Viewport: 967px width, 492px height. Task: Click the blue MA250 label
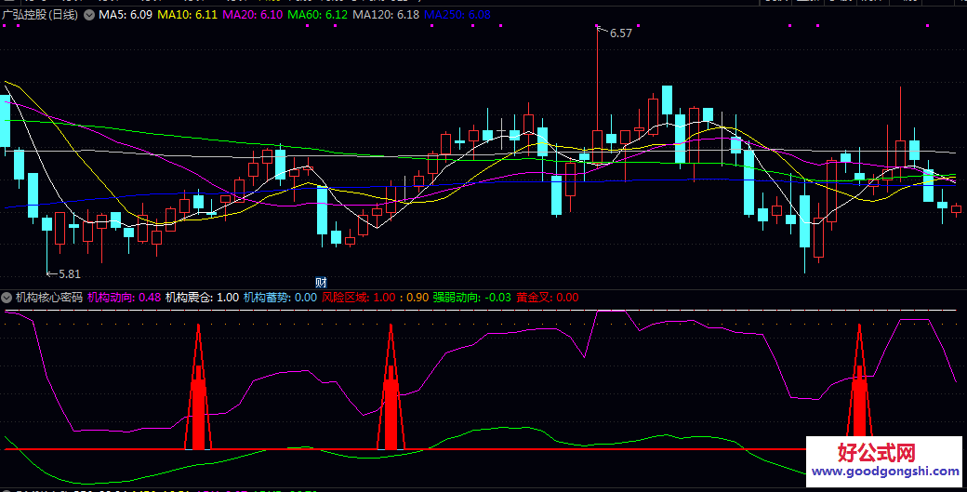click(x=457, y=15)
